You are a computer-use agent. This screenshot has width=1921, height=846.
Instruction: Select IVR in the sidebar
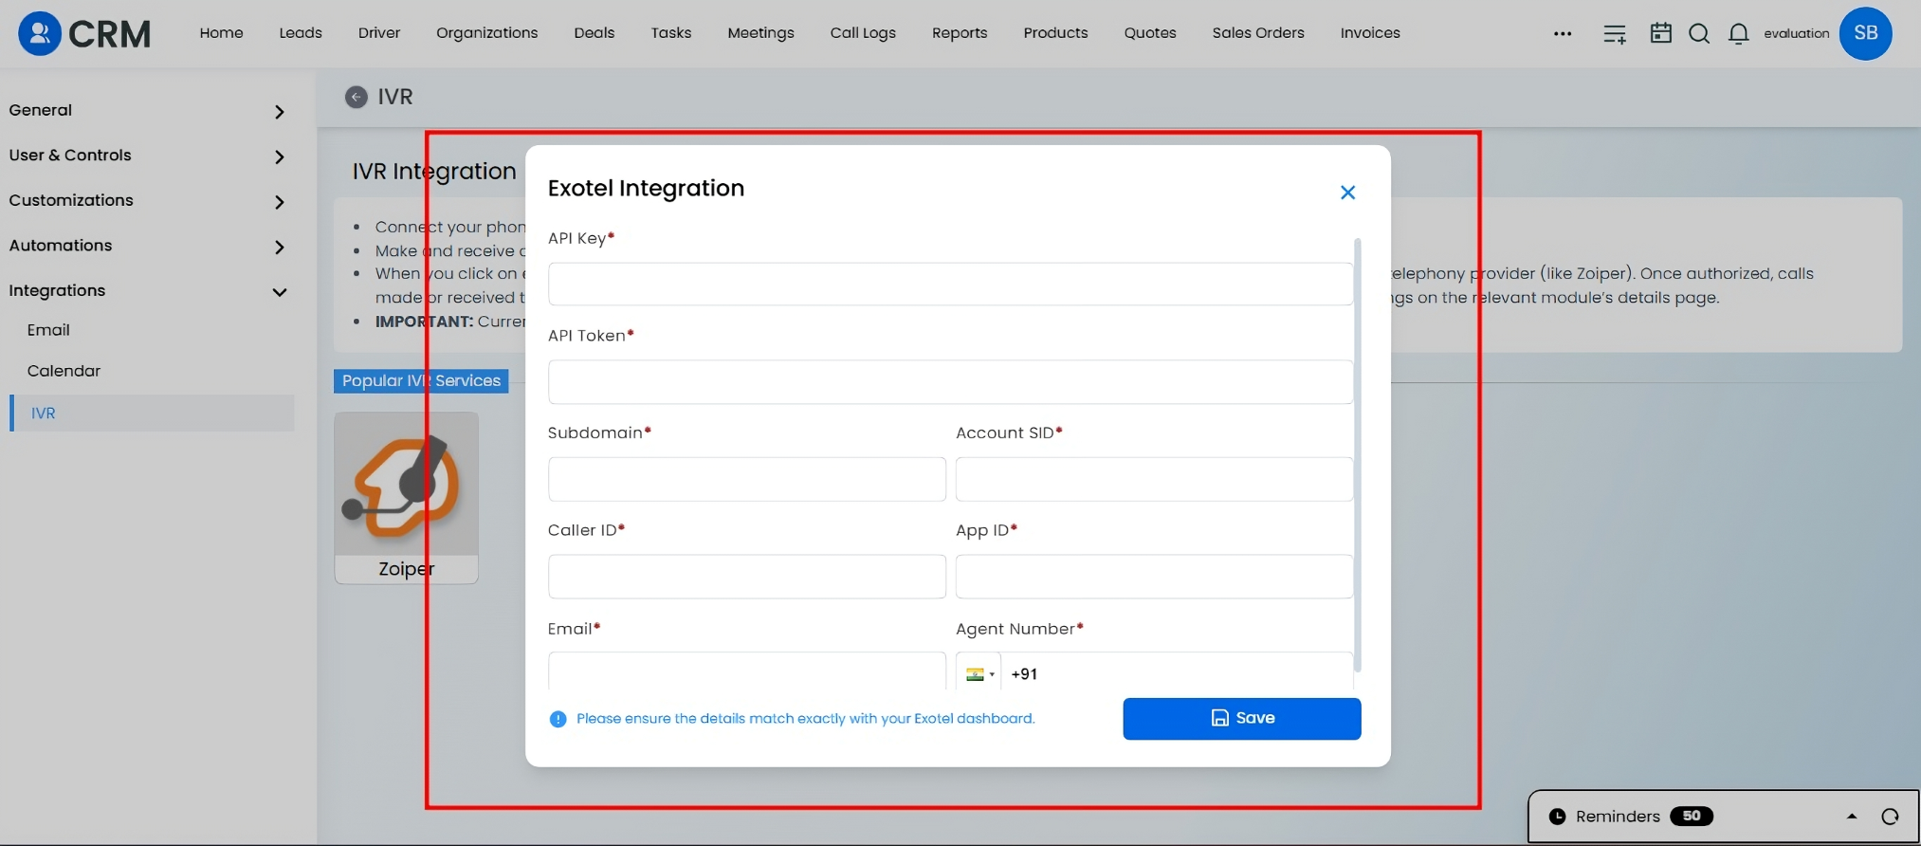pos(152,414)
